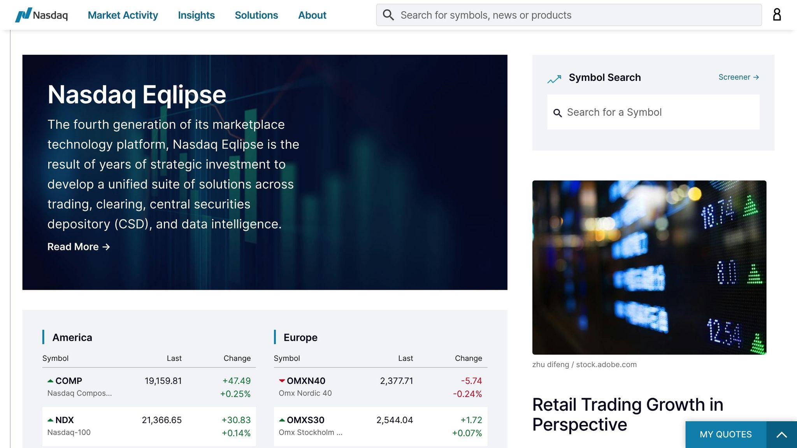Click the Read More link
The width and height of the screenshot is (797, 448).
tap(79, 247)
